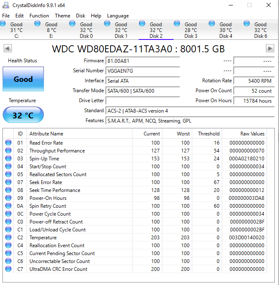
Task: Click the Serial Number field VGGAEN7G
Action: click(142, 71)
